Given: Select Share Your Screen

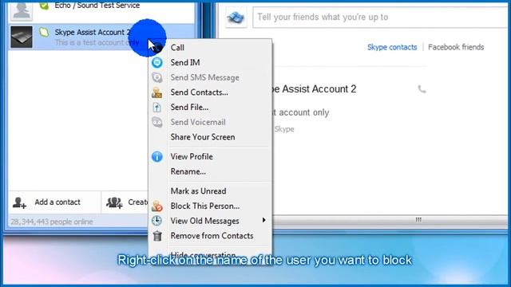Looking at the screenshot, I should coord(202,137).
